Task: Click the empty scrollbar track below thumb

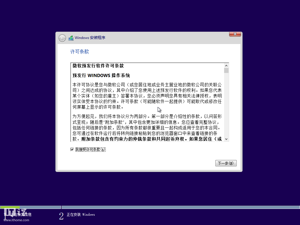Action: tap(226, 105)
